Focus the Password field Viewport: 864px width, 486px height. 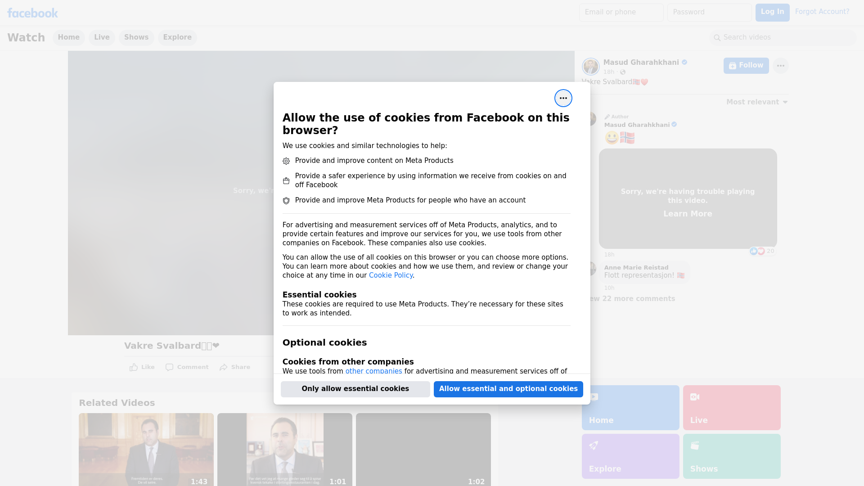709,12
